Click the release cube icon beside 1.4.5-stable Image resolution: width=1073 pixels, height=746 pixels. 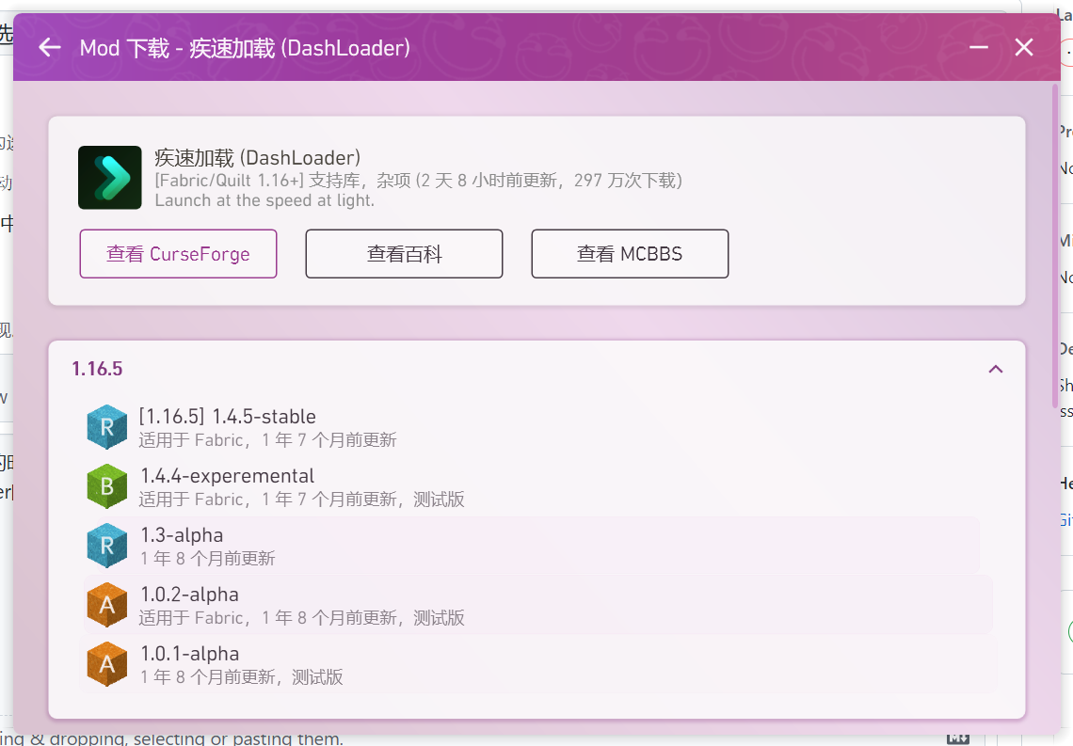click(106, 426)
